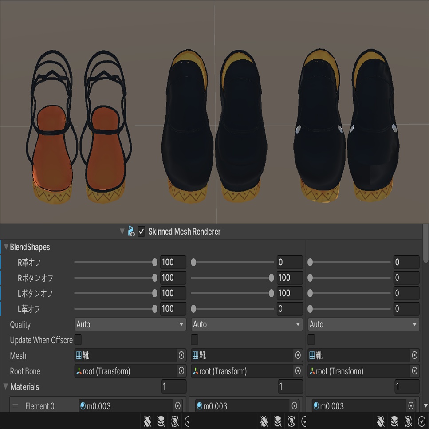Open the object picker for the first column's Root Bone field
Viewport: 429px width, 429px height.
tap(181, 371)
